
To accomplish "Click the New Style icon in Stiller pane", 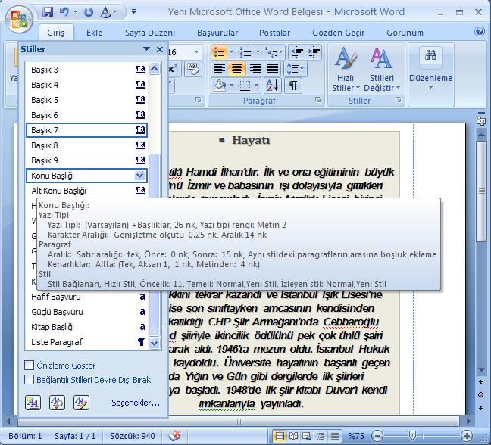I will [x=33, y=403].
